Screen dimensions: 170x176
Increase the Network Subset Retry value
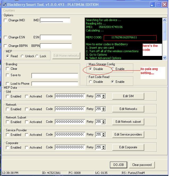[104, 121]
